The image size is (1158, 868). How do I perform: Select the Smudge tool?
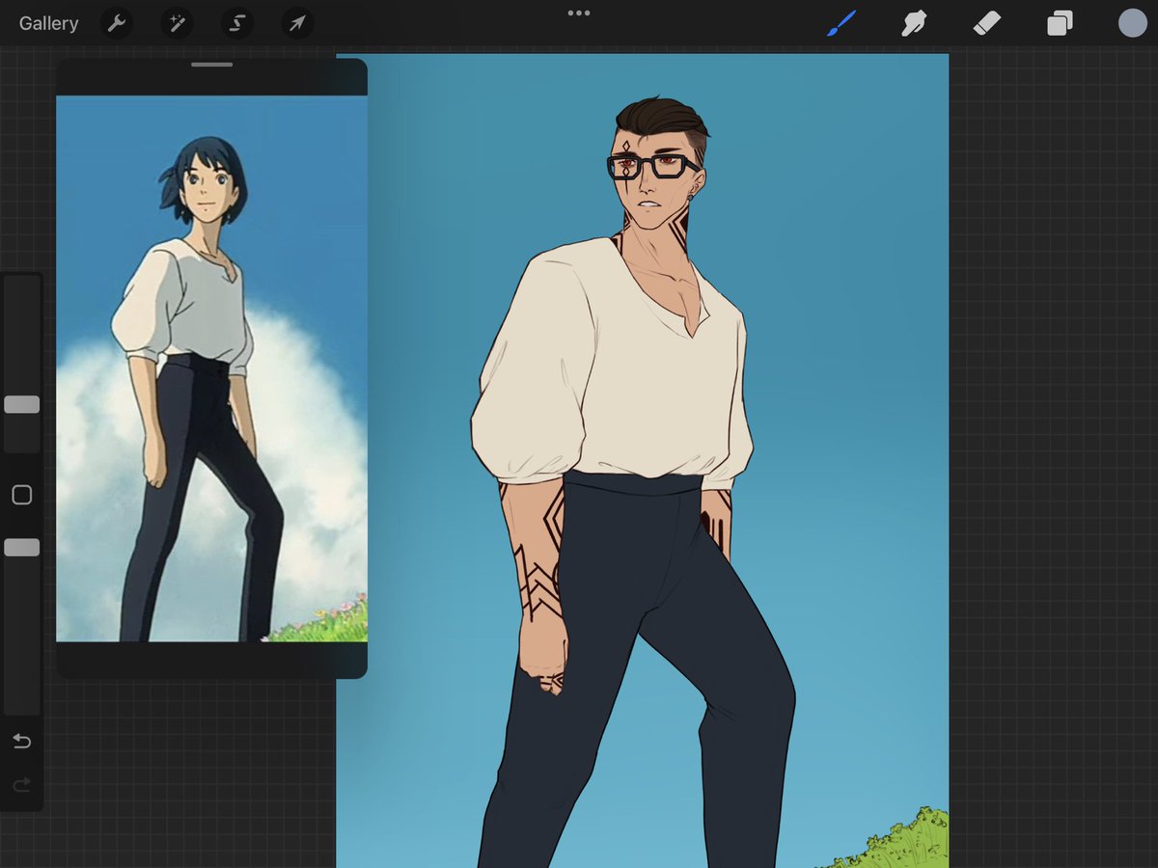(x=914, y=23)
